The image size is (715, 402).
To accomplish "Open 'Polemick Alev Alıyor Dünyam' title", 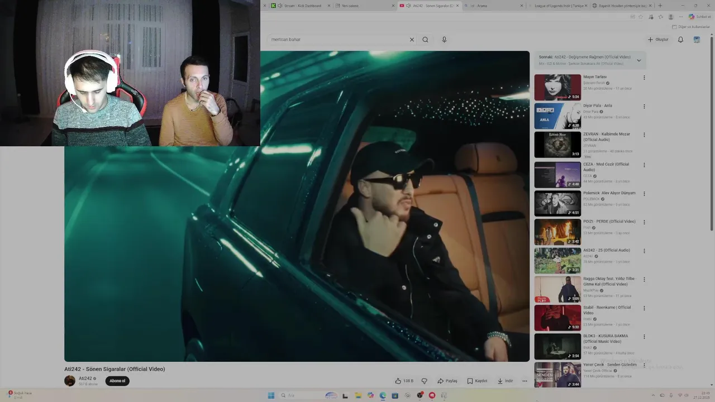I will 609,193.
